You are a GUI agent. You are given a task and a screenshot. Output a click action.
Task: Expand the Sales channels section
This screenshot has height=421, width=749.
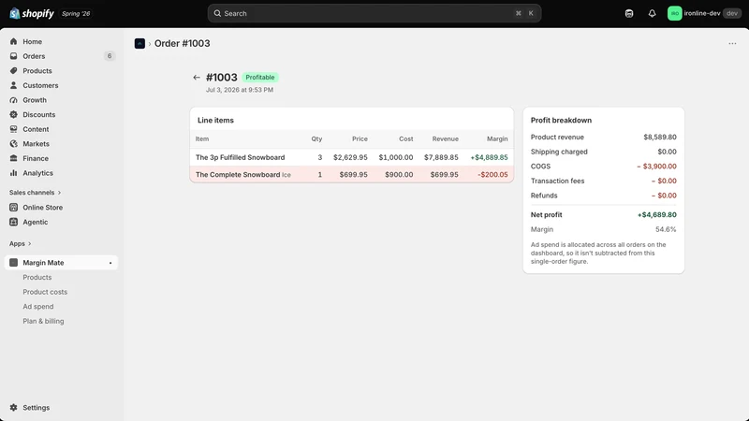[35, 193]
